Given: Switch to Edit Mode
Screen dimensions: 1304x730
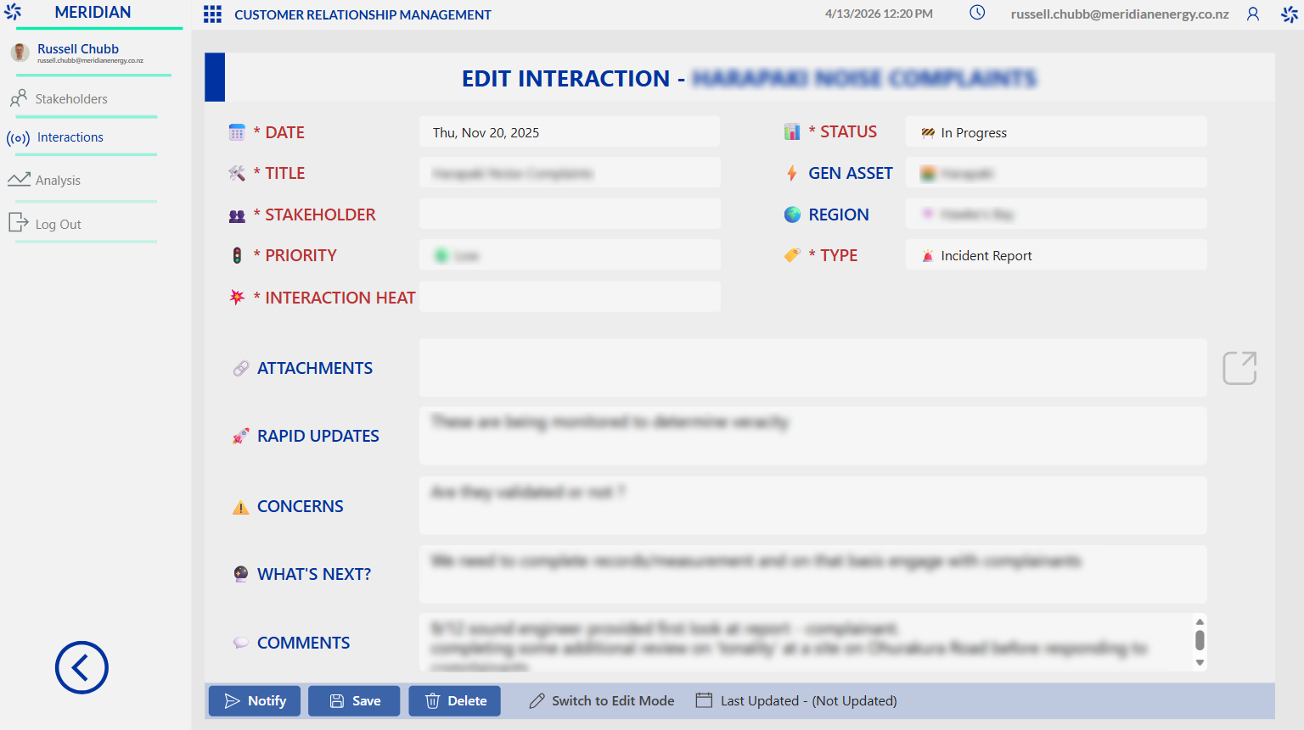Looking at the screenshot, I should [x=602, y=701].
